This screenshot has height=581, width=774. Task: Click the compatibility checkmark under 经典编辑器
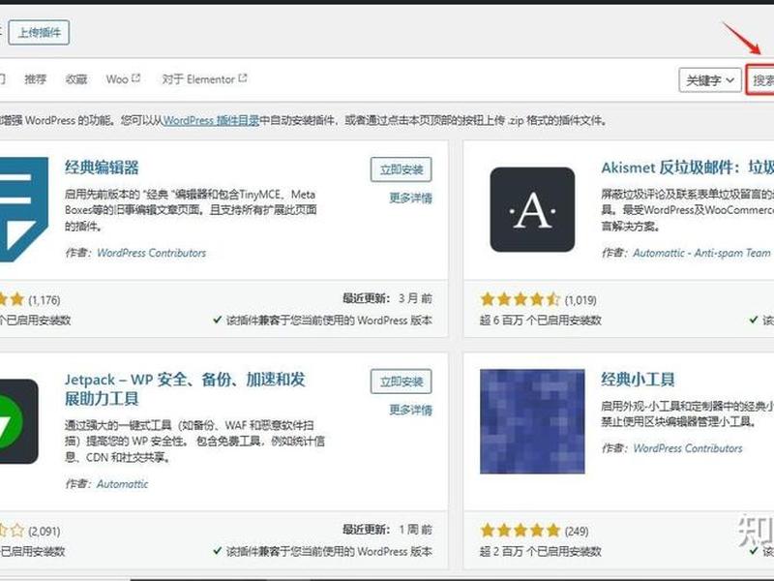tap(217, 321)
